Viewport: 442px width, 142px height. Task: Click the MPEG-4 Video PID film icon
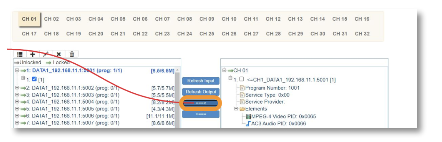[x=249, y=117]
